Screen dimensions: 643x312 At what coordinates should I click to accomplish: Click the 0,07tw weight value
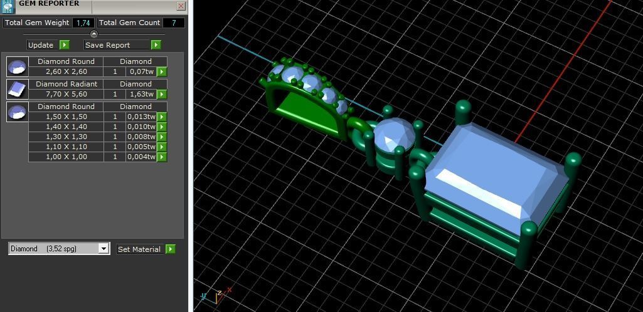[142, 71]
